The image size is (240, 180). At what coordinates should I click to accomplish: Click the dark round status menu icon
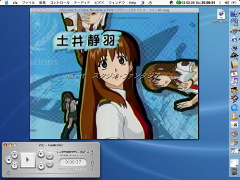click(x=171, y=2)
